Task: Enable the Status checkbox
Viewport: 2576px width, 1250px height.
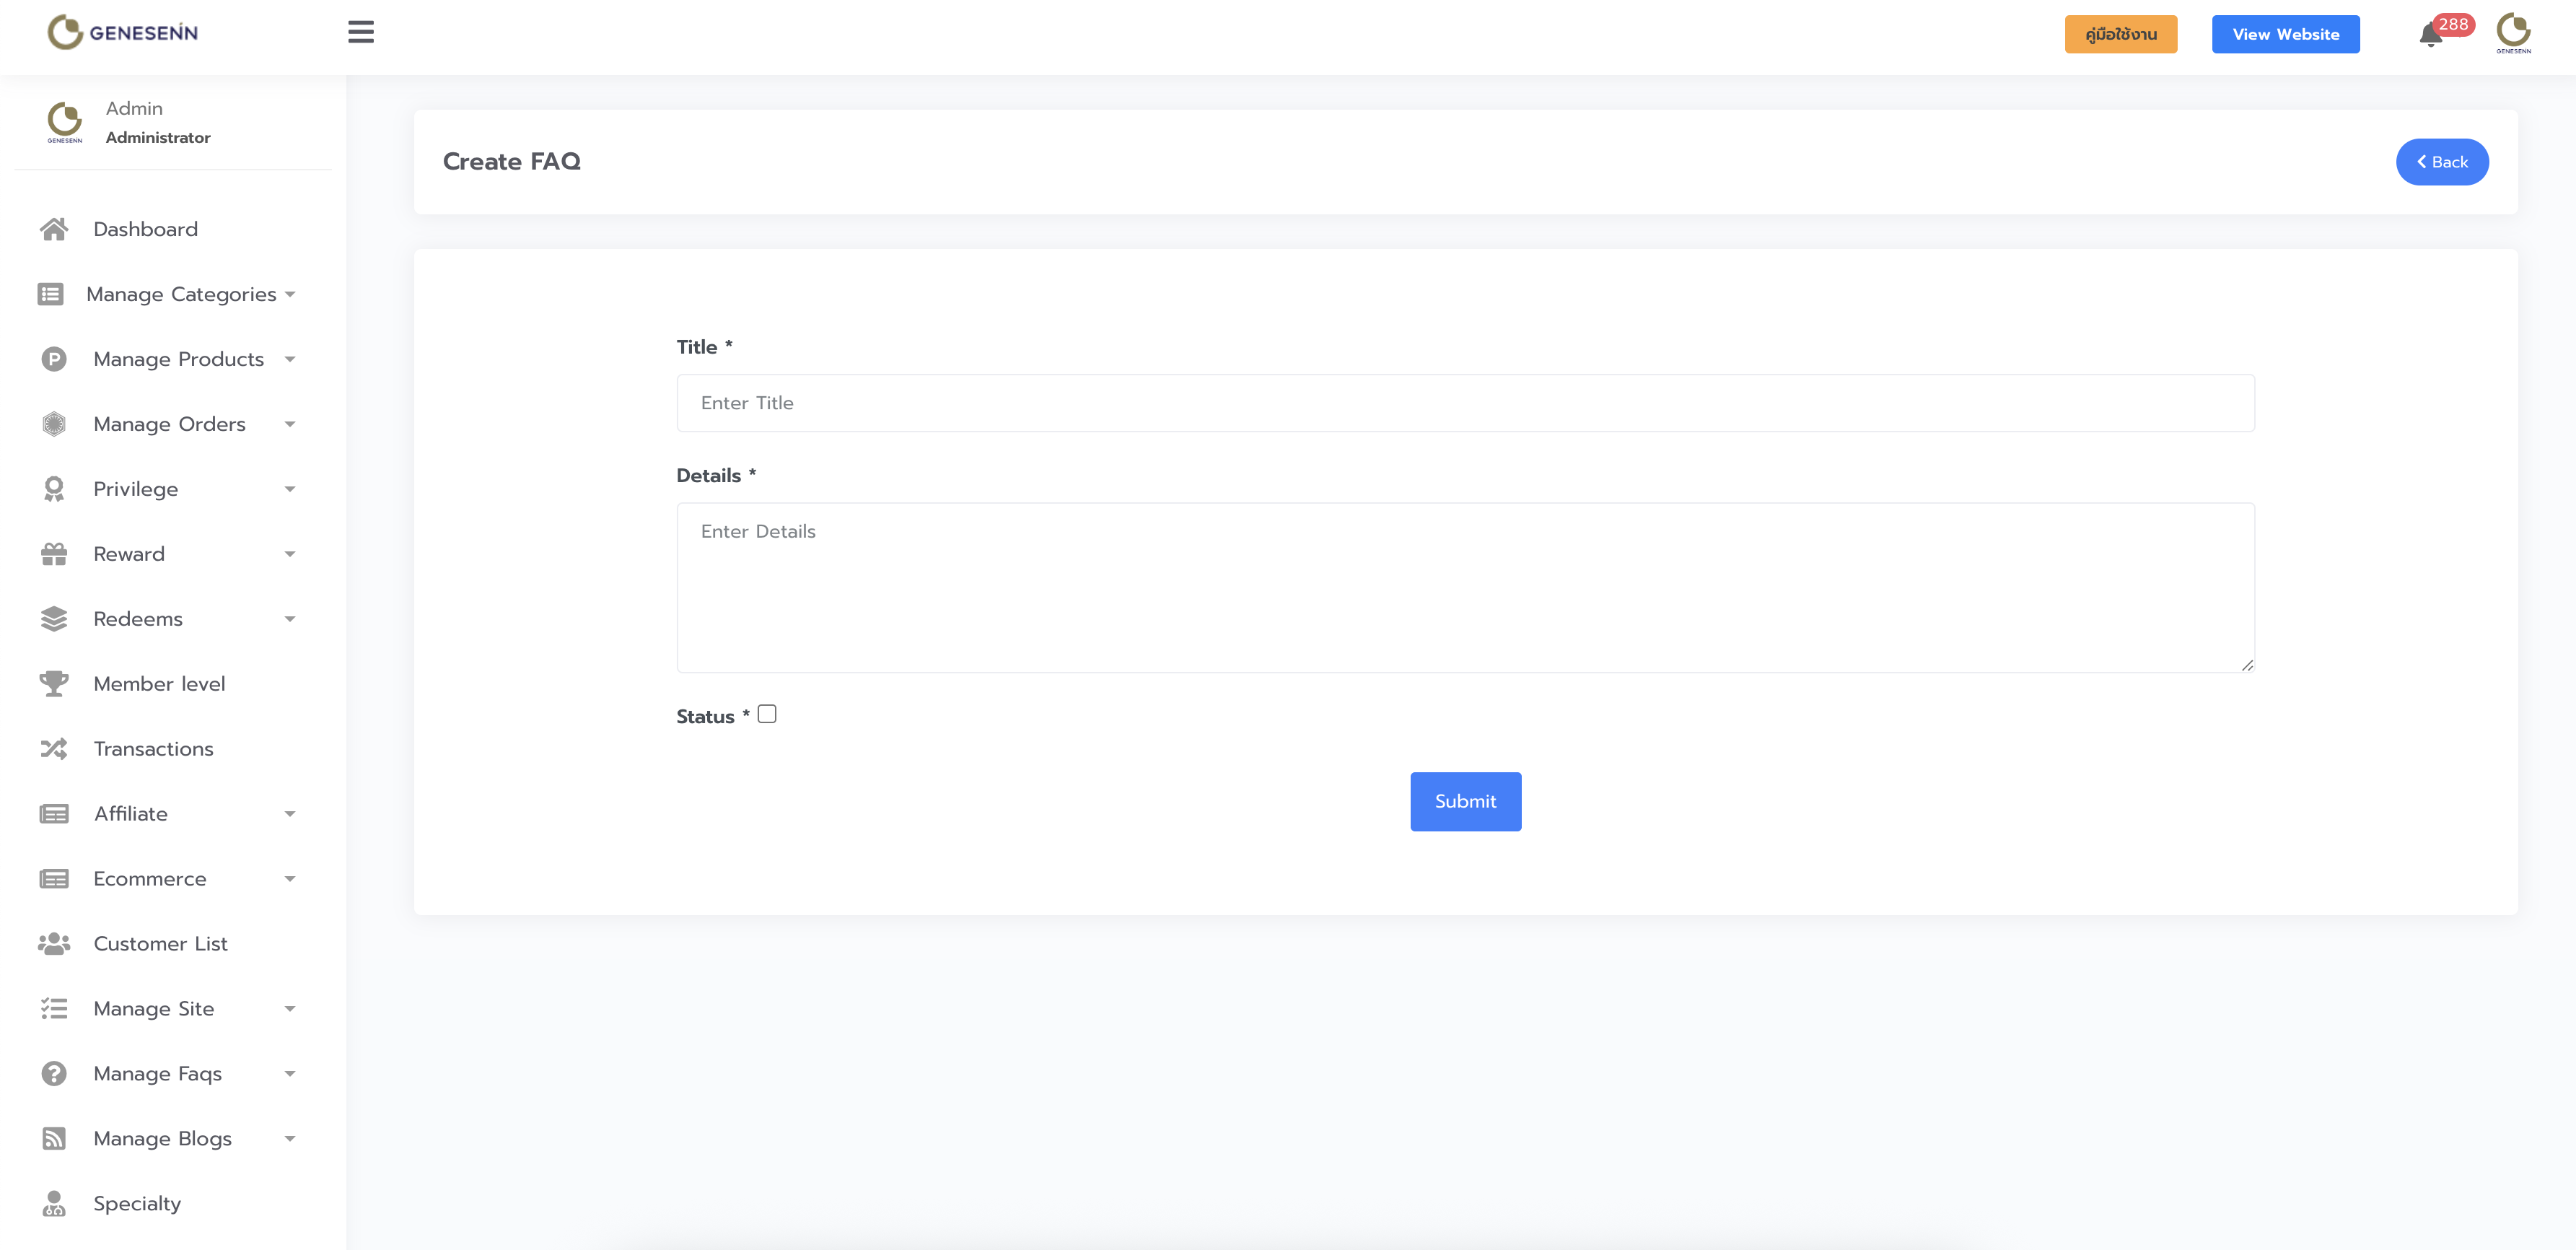Action: pyautogui.click(x=767, y=714)
